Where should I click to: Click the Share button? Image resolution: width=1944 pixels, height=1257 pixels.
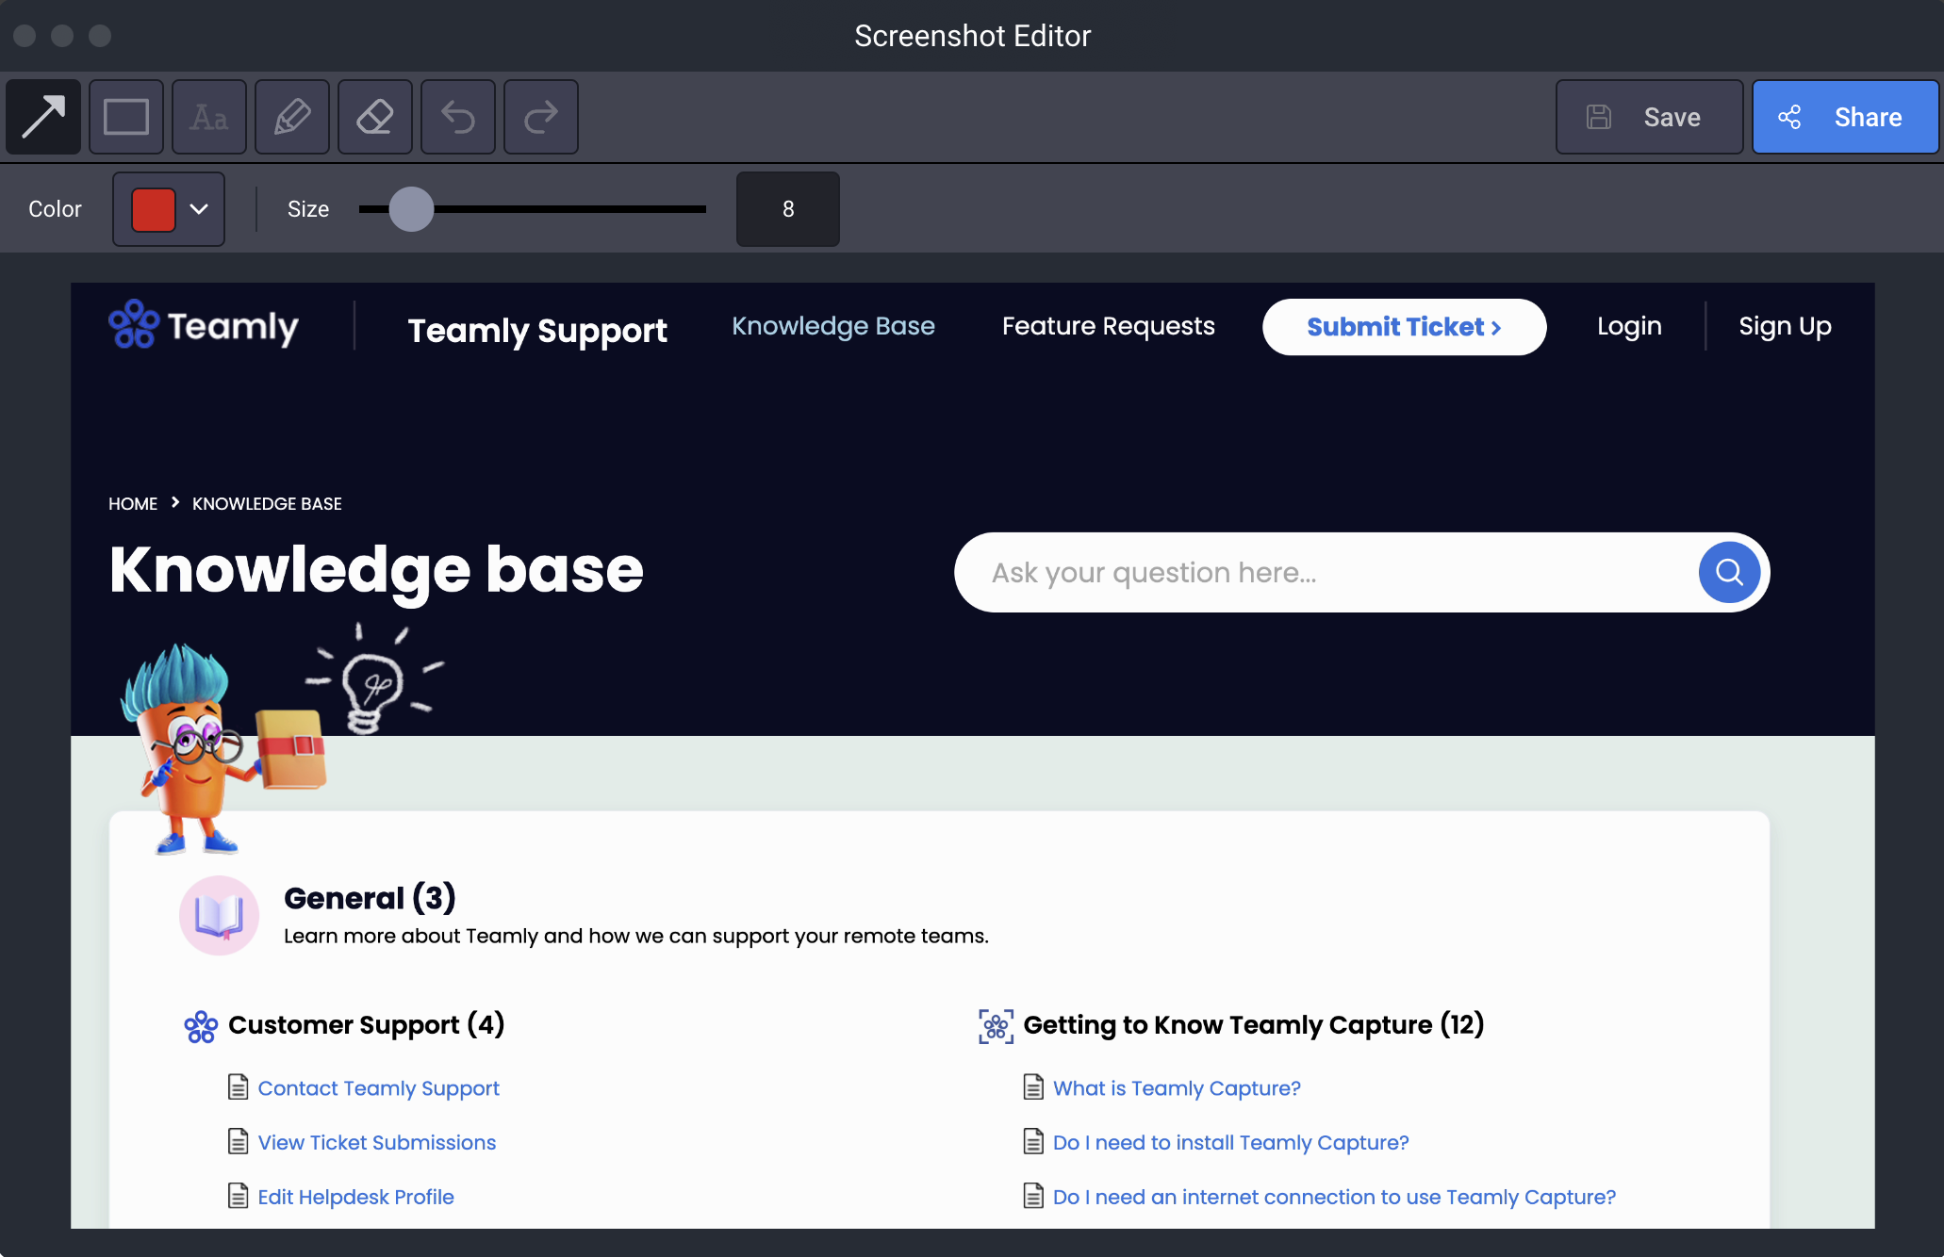[x=1844, y=117]
